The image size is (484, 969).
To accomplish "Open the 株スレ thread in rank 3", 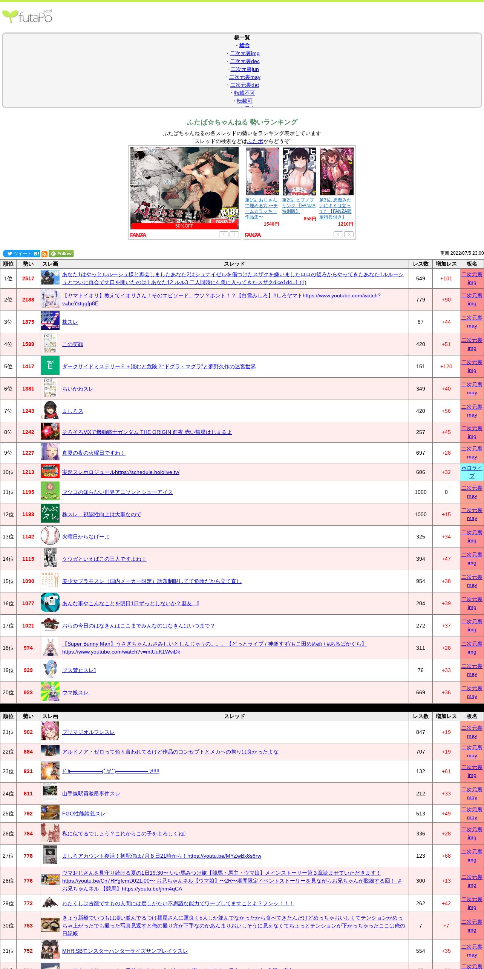I will 70,322.
